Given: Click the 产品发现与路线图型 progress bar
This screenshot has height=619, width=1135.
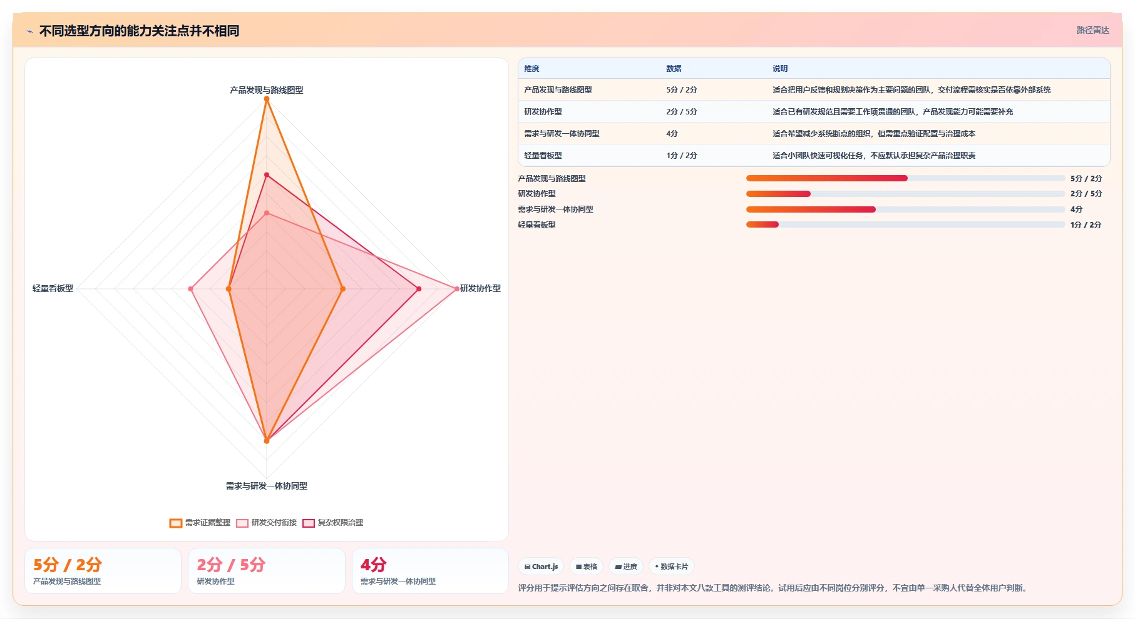Looking at the screenshot, I should tap(905, 178).
